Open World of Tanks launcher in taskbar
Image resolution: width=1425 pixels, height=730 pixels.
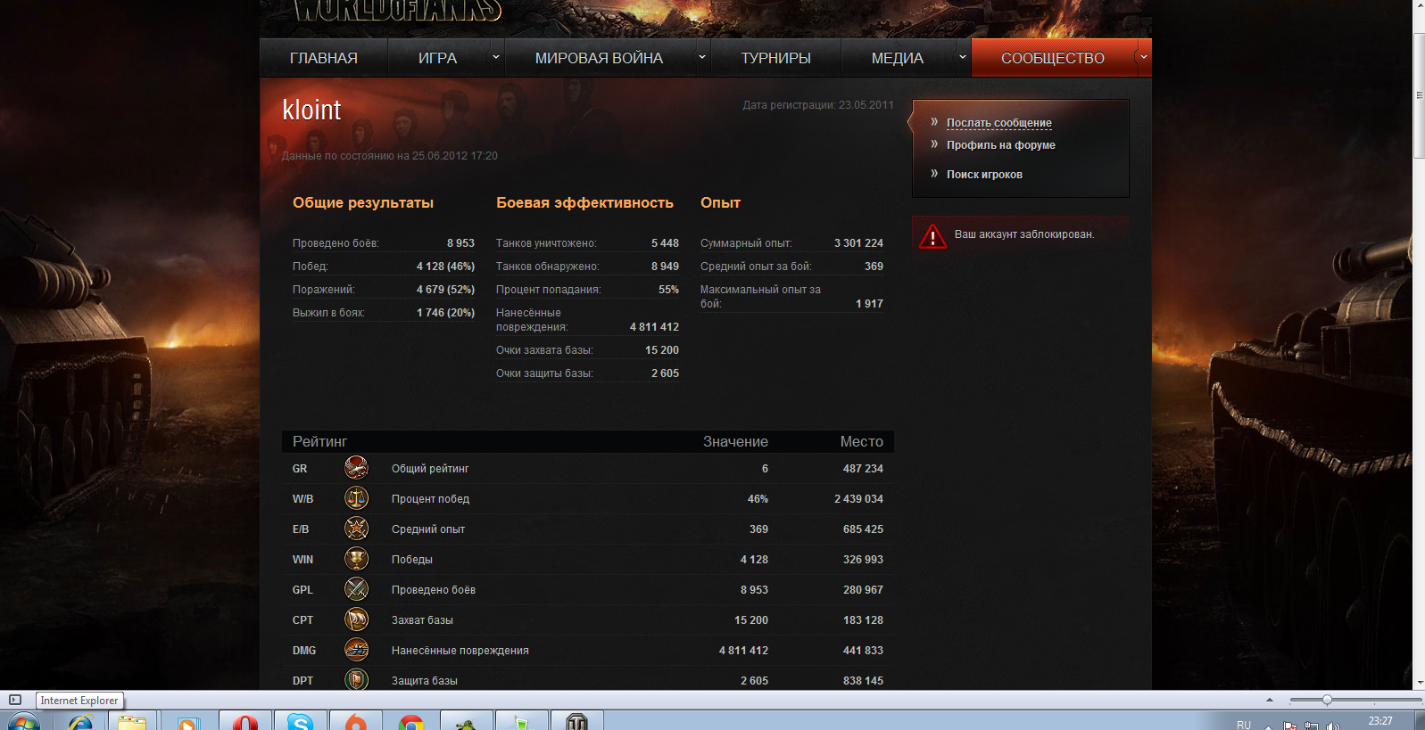[x=576, y=721]
